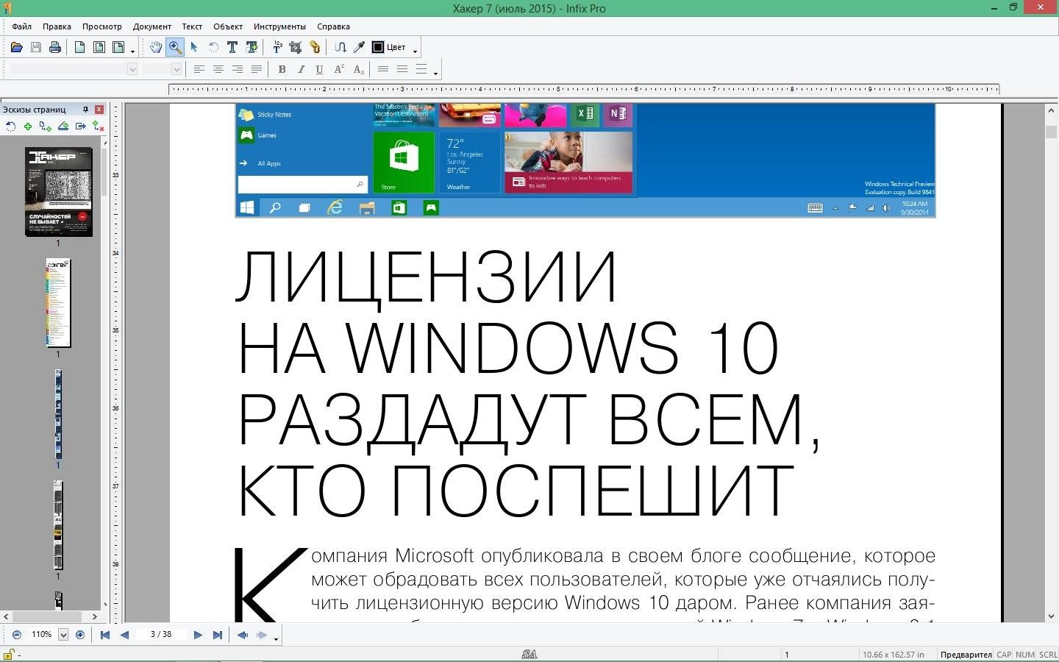Image resolution: width=1059 pixels, height=662 pixels.
Task: Open the Документ menu
Action: [x=152, y=26]
